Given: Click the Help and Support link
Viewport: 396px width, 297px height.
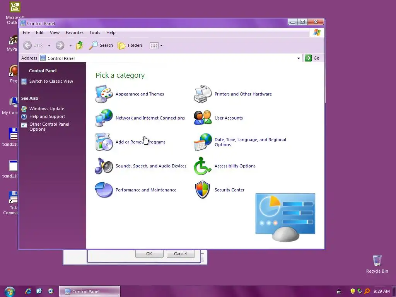Looking at the screenshot, I should click(47, 117).
